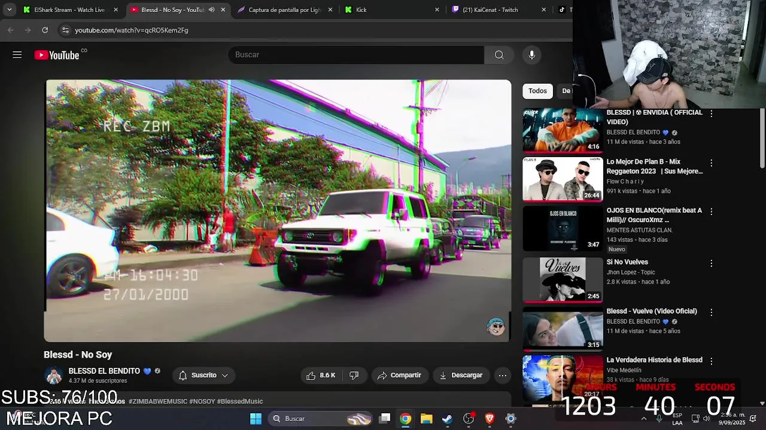766x430 pixels.
Task: Switch to the KaiCenat - Twitch tab
Action: pyautogui.click(x=498, y=10)
